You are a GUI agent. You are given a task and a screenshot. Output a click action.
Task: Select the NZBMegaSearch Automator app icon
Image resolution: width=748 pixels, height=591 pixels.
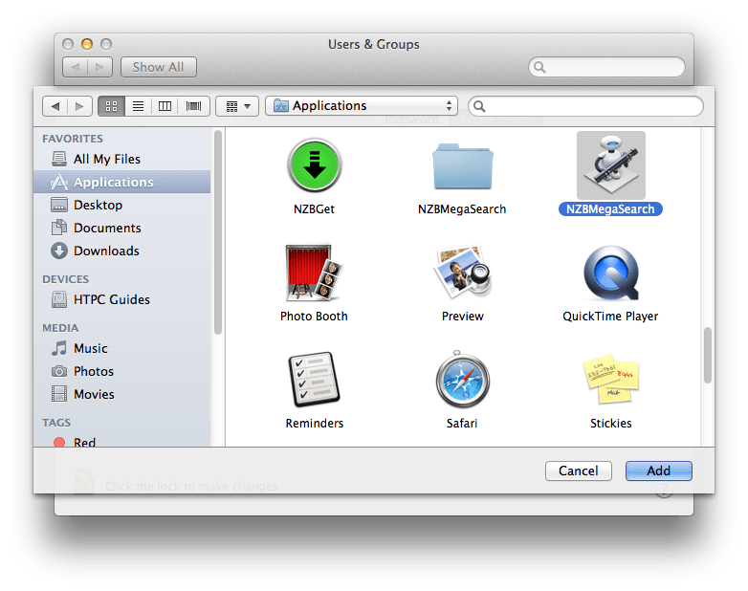point(610,166)
